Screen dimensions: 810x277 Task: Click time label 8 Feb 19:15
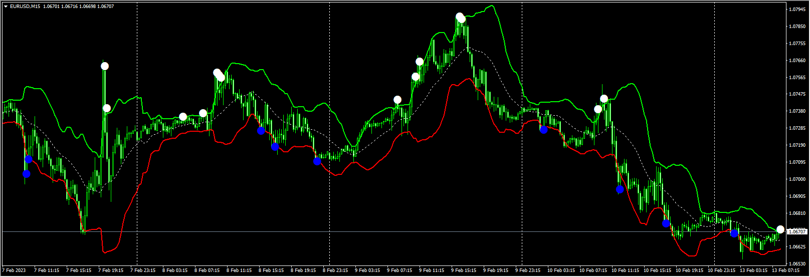coord(303,270)
